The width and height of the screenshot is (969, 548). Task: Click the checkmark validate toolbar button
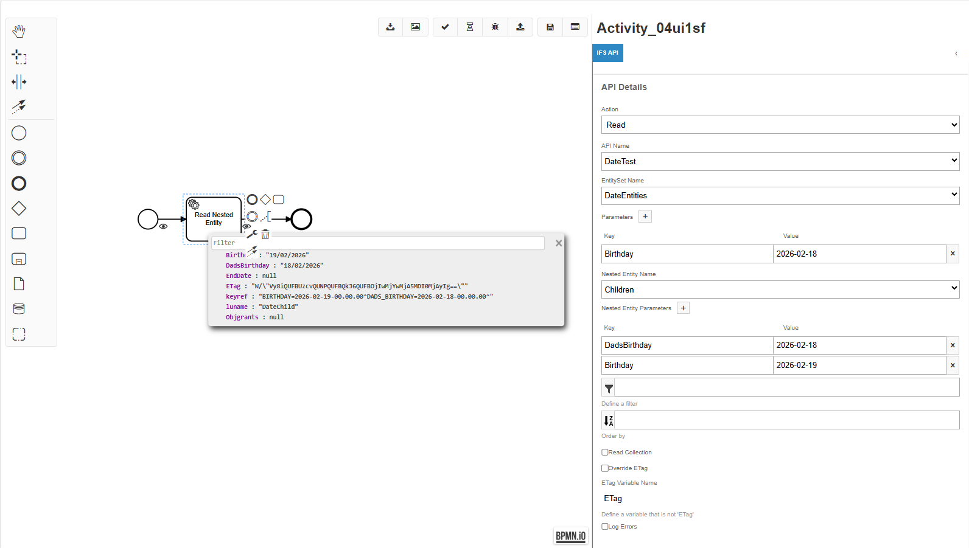[446, 27]
